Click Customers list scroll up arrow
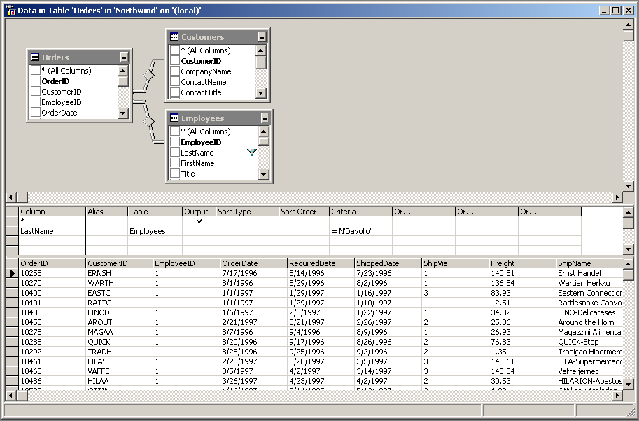This screenshot has width=639, height=421. tap(261, 50)
